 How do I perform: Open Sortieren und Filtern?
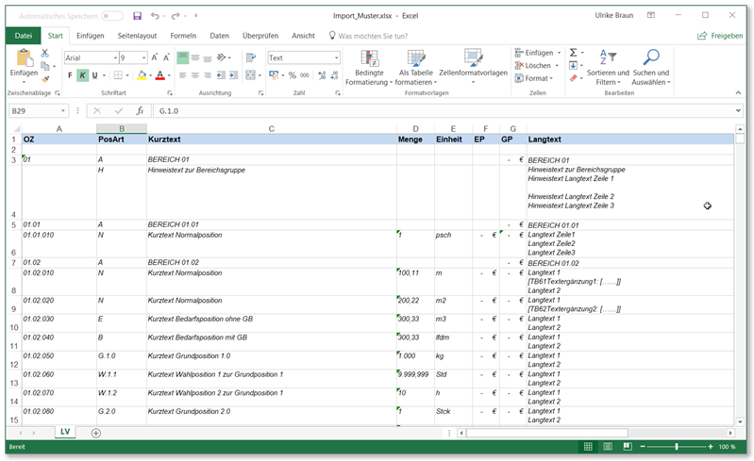tap(607, 64)
